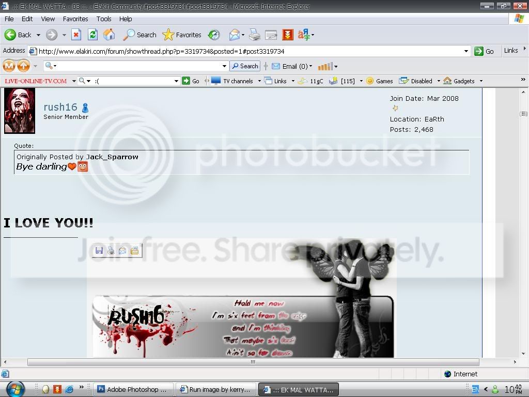Open the Back button history dropdown arrow
Viewport: 529px width, 397px height.
coord(38,35)
